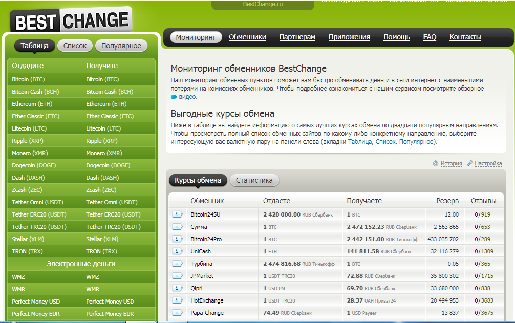The image size is (515, 323).
Task: Open the Приложения menu item
Action: 350,37
